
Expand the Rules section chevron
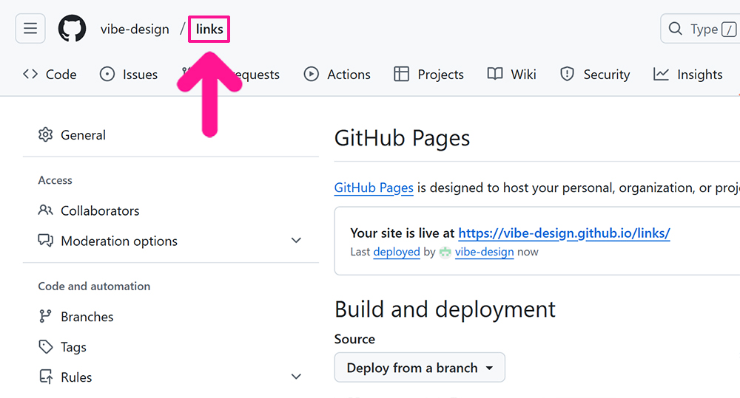point(296,377)
